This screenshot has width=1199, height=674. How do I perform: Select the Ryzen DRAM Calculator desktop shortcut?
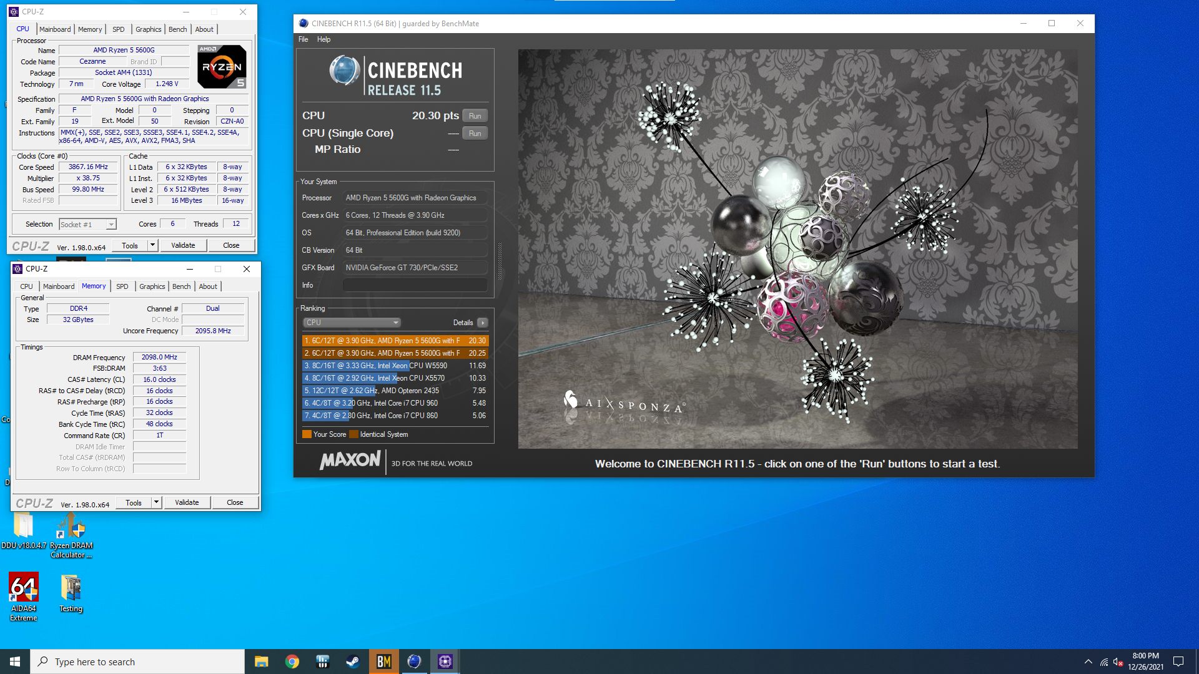click(71, 535)
